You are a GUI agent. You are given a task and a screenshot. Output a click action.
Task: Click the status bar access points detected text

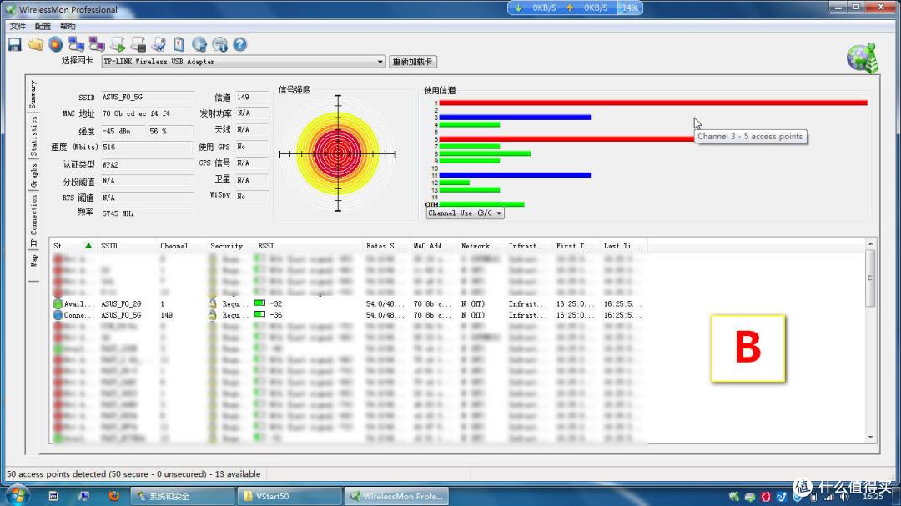click(133, 474)
